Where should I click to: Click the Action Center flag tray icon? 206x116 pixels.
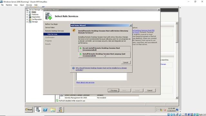[157, 110]
